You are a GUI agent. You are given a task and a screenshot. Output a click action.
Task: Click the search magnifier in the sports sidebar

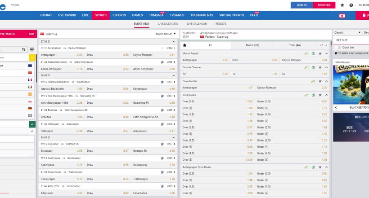pyautogui.click(x=23, y=49)
